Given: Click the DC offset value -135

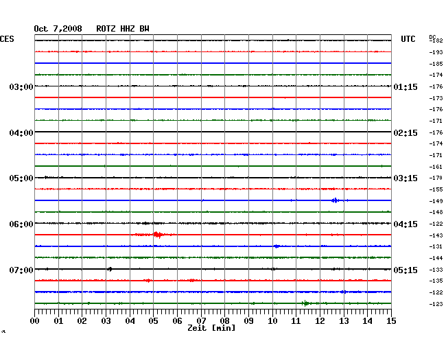Looking at the screenshot, I should coord(436,281).
